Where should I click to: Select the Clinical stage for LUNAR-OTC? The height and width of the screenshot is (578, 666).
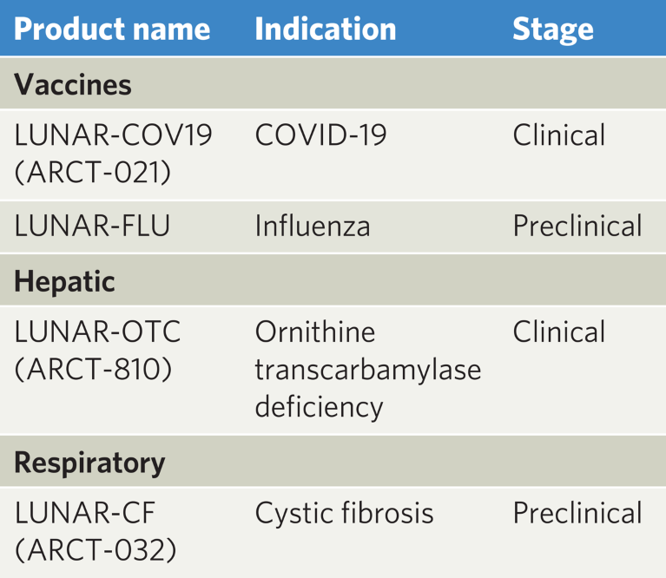pyautogui.click(x=558, y=332)
